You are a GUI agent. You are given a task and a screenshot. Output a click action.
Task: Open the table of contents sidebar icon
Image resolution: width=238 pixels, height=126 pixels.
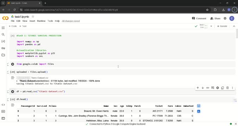[3, 28]
